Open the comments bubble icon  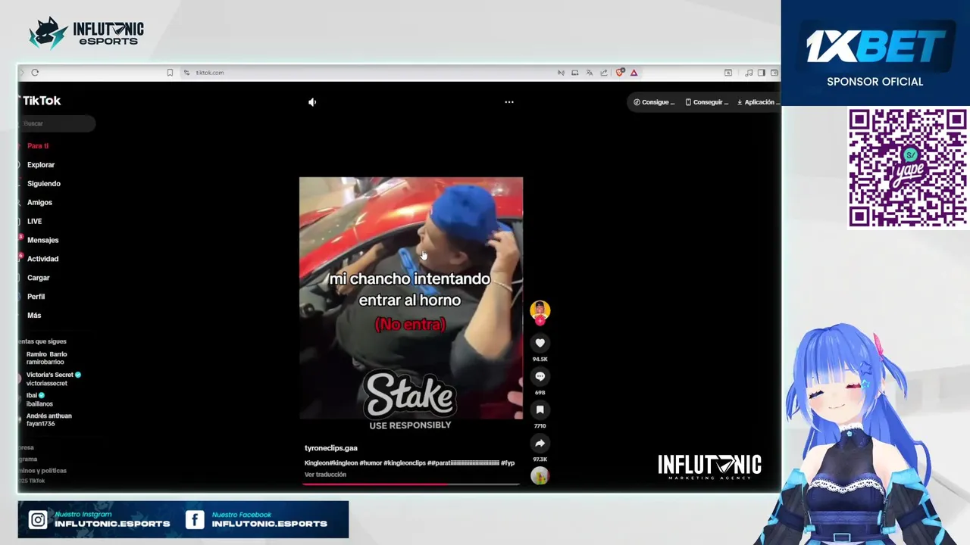coord(540,376)
